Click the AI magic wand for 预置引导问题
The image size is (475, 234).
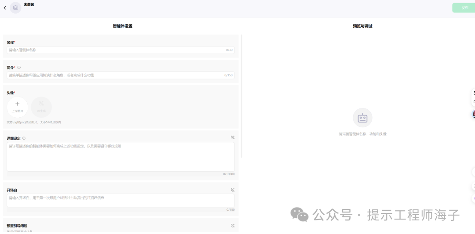(232, 226)
